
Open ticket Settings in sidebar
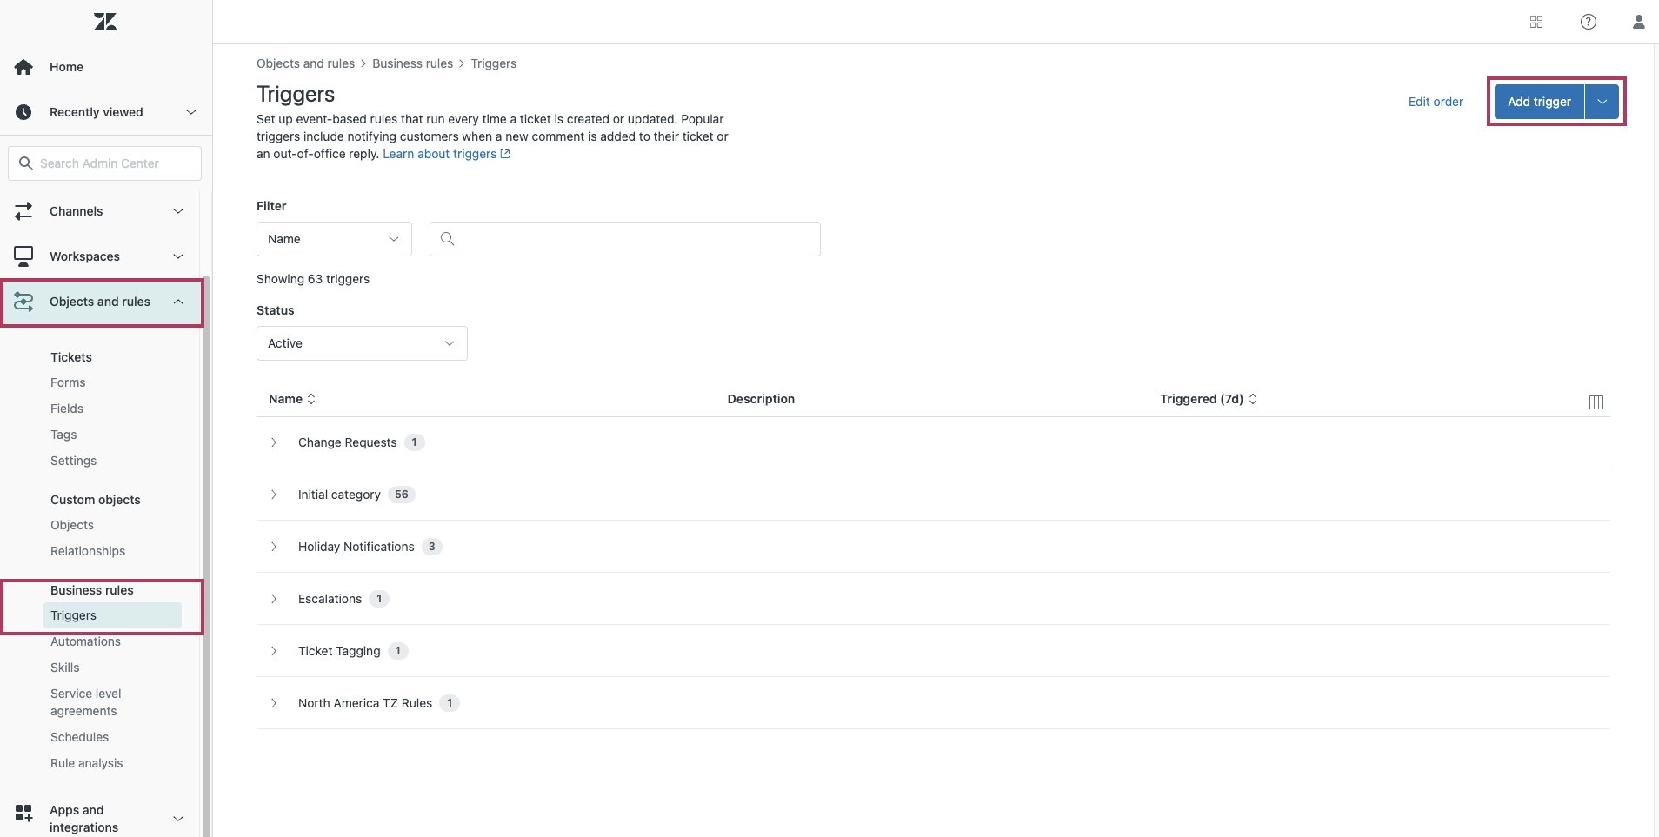pos(73,461)
